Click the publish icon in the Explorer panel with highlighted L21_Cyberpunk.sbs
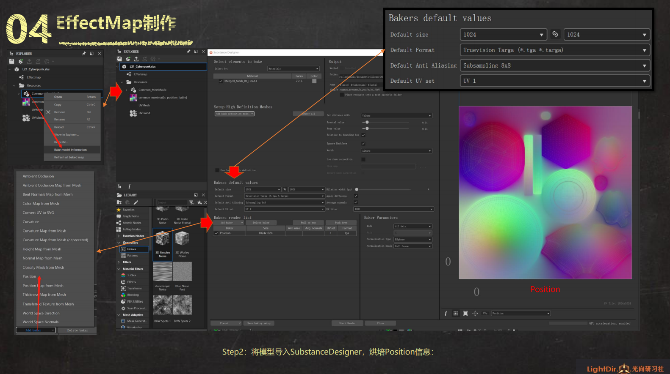Screen dimensions: 670x374 (x=128, y=59)
